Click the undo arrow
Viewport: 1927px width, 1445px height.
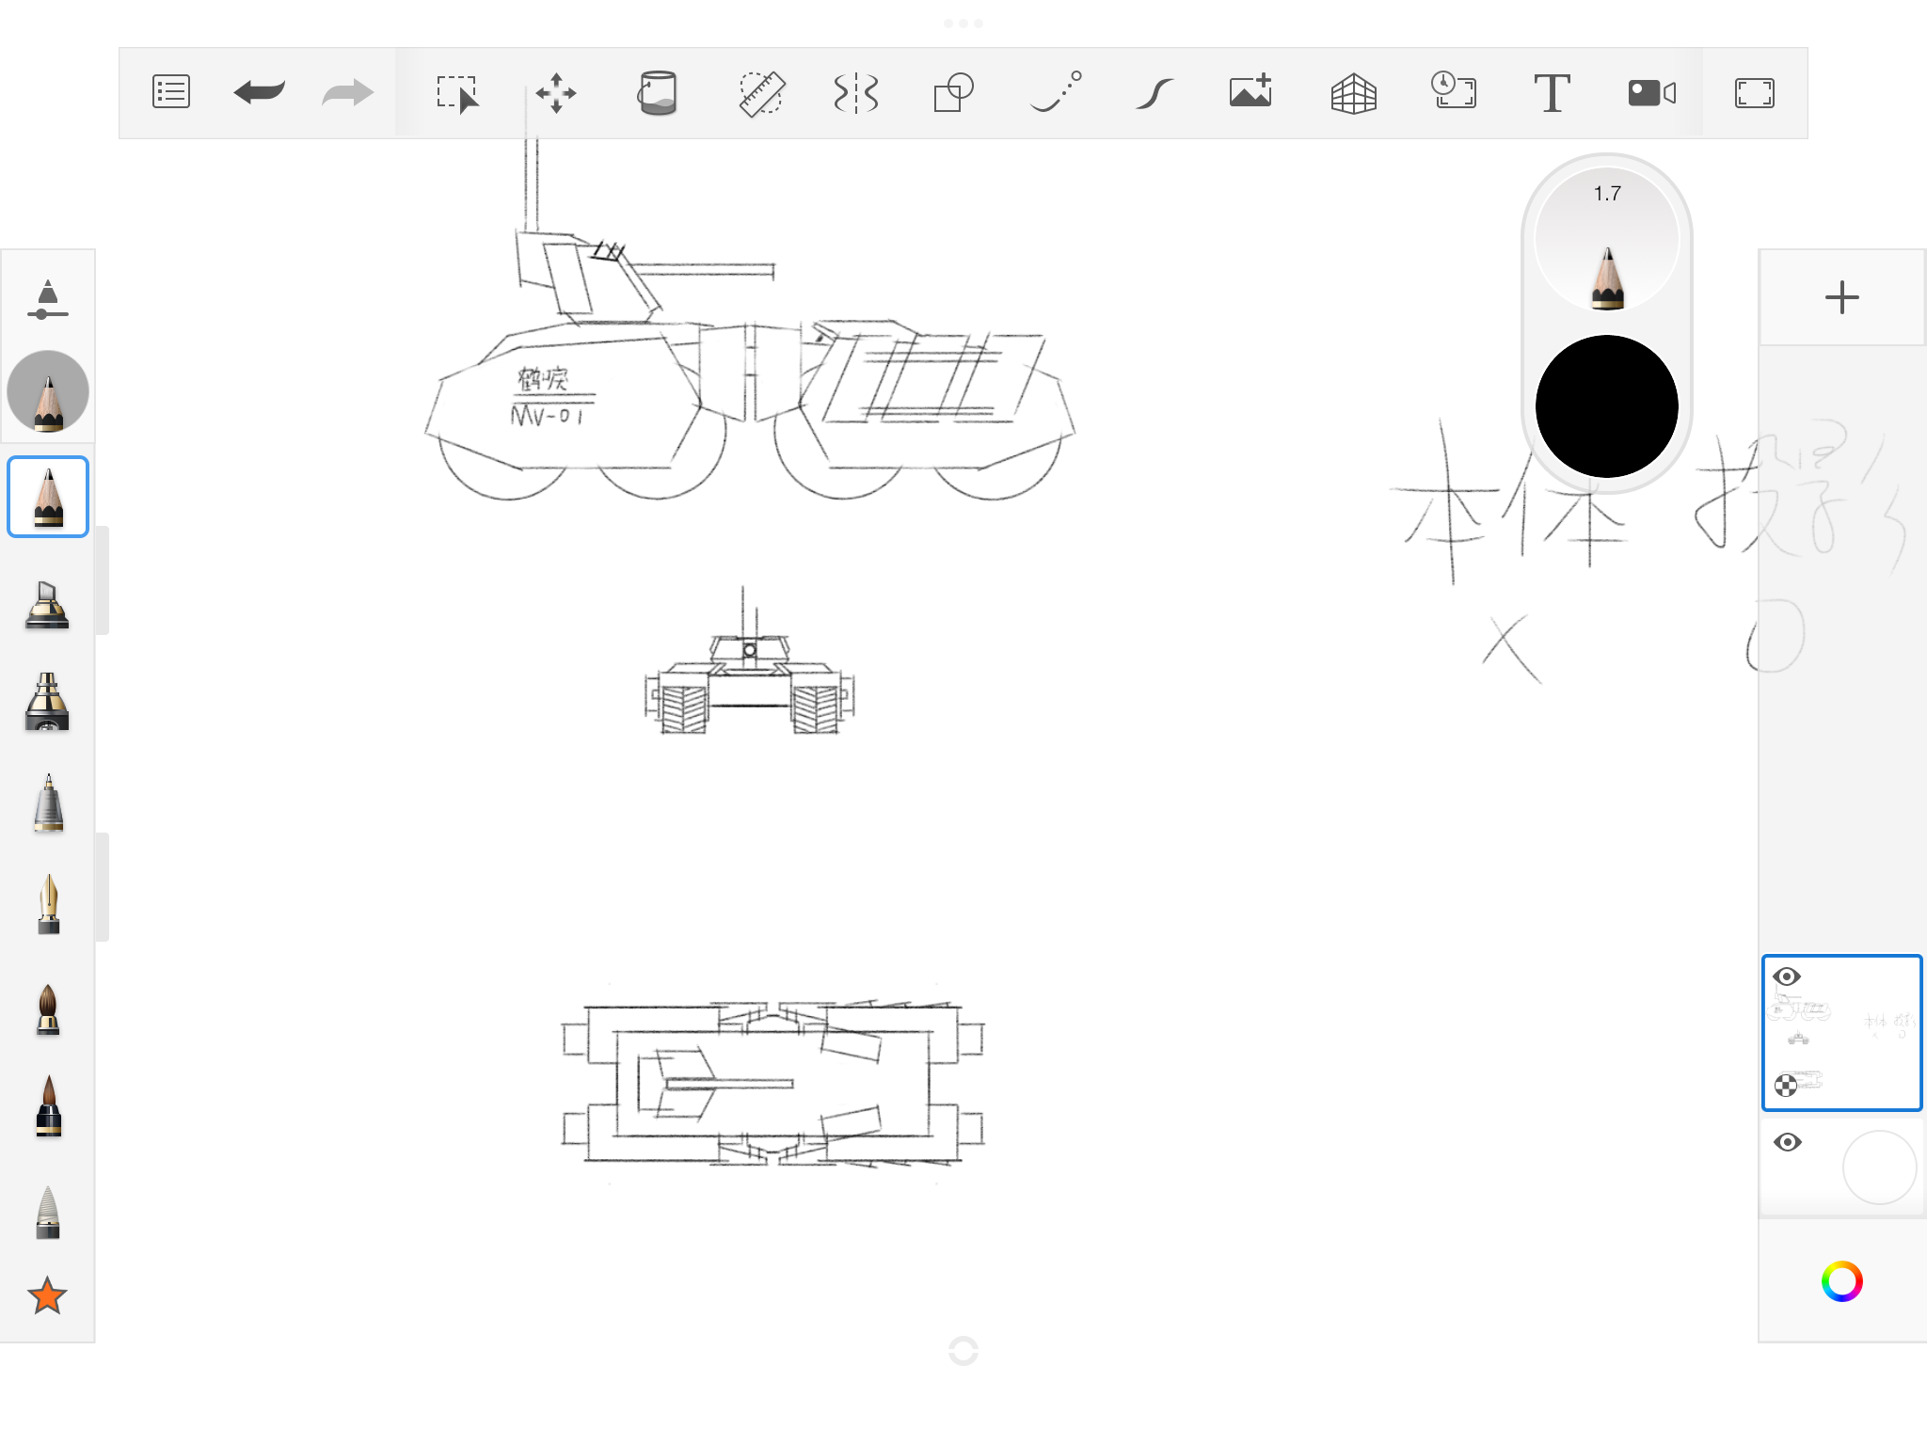click(259, 92)
